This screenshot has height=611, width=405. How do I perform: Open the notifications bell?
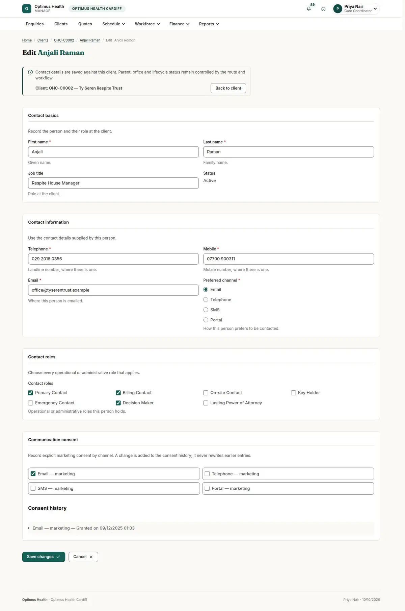(x=309, y=9)
